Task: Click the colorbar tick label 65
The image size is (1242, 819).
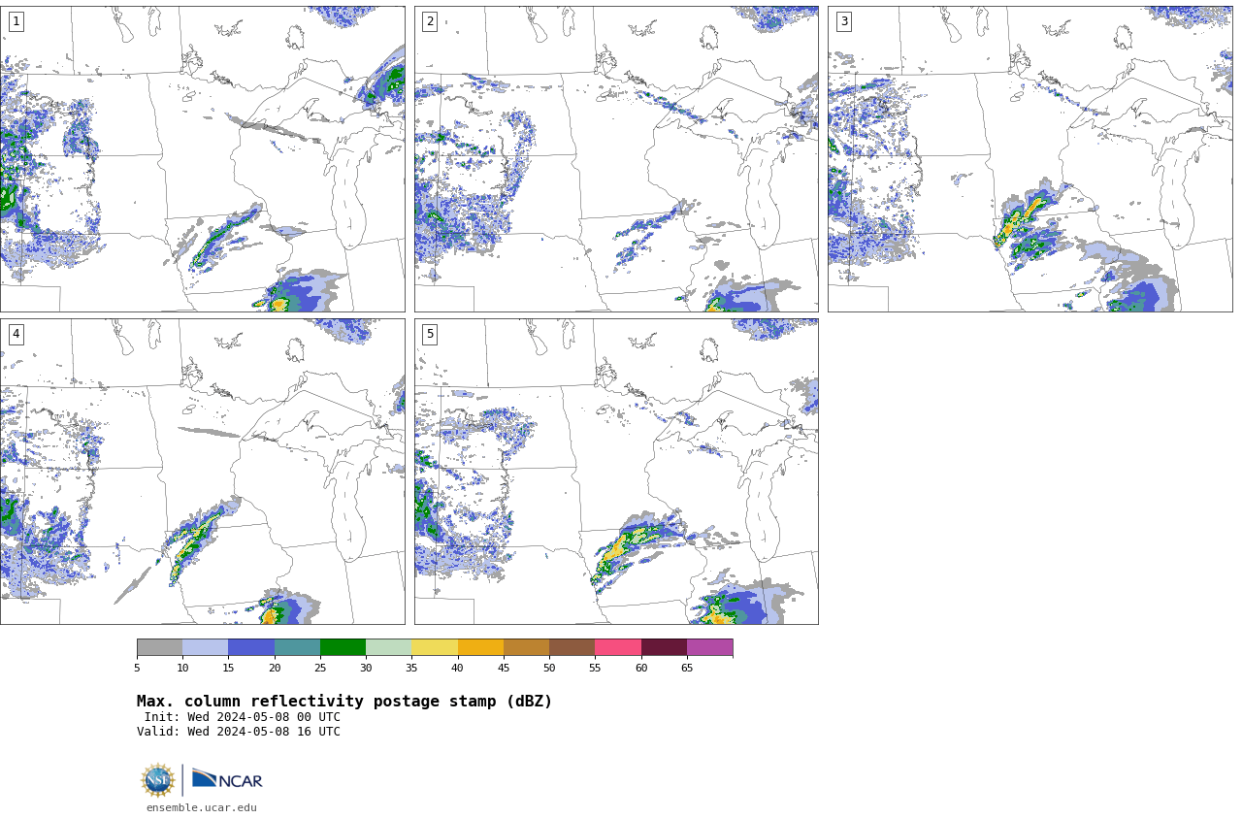Action: pos(687,668)
